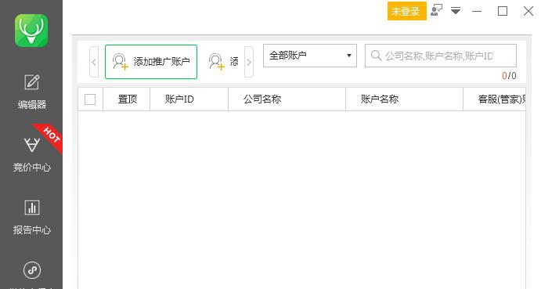Minimize the application window
Viewport: 541px width, 289px height.
click(x=477, y=11)
